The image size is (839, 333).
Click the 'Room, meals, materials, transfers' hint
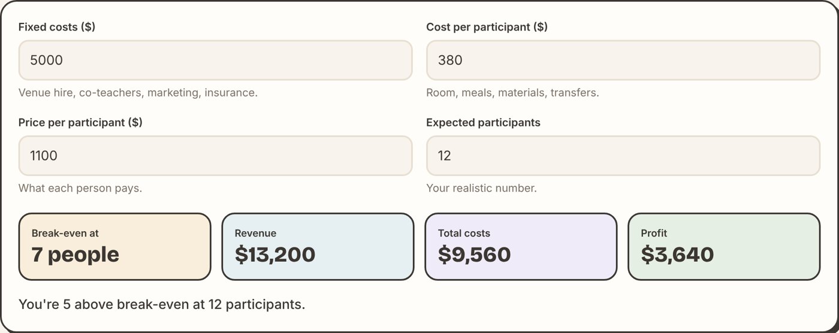tap(512, 93)
